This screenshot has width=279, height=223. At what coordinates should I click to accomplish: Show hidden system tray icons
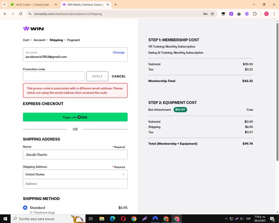pyautogui.click(x=226, y=219)
